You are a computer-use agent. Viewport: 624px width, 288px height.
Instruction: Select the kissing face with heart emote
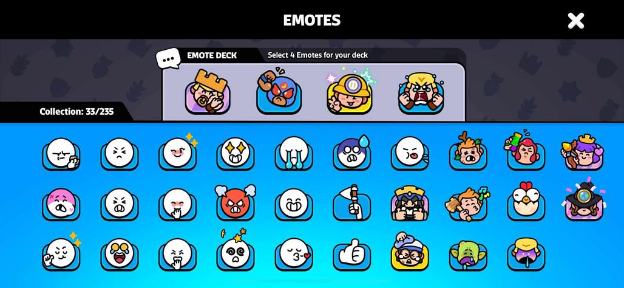click(x=294, y=255)
